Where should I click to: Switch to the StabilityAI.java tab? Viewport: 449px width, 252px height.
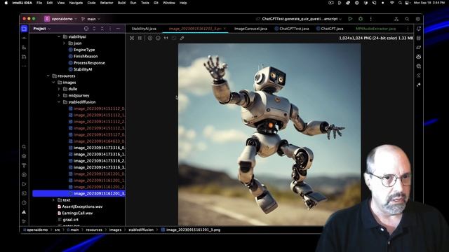144,29
